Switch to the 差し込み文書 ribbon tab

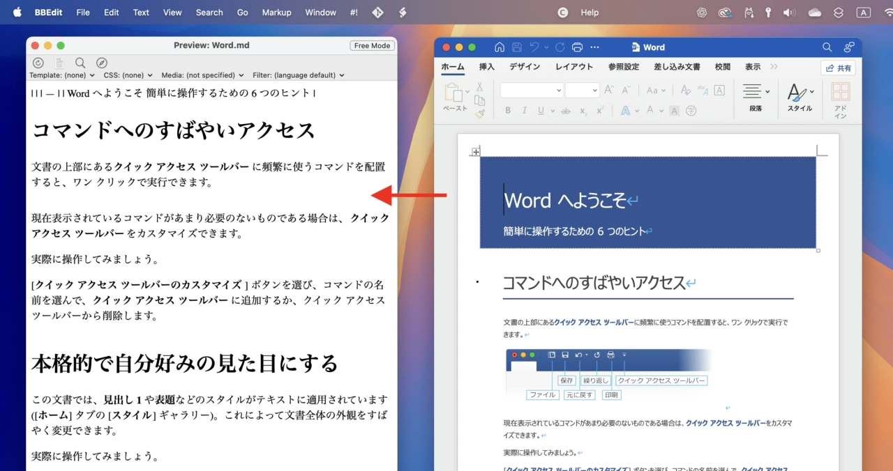point(677,67)
